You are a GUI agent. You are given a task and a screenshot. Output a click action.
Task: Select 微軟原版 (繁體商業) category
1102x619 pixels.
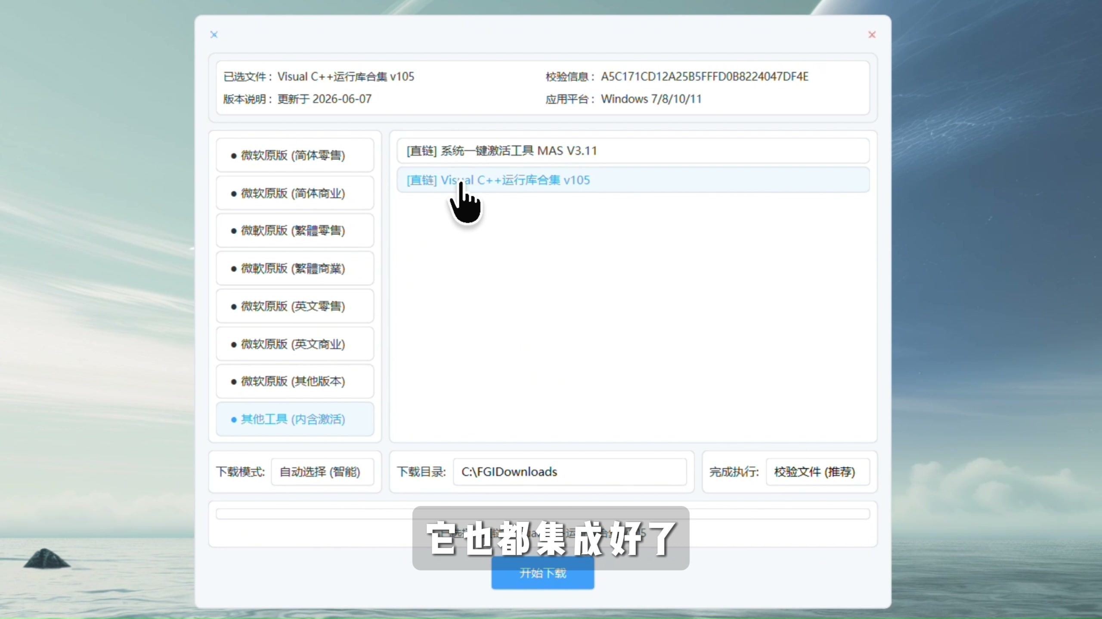pos(295,268)
